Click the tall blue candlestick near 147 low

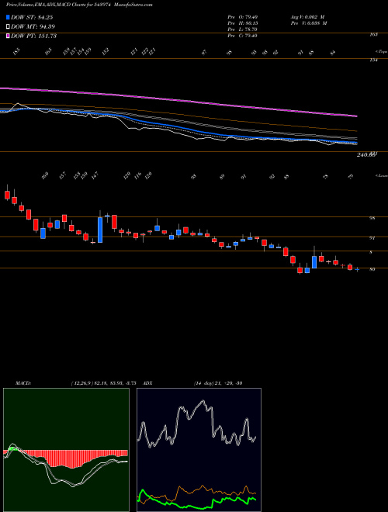[x=100, y=230]
